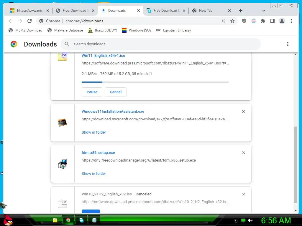Reload the downloads page

(x=29, y=21)
